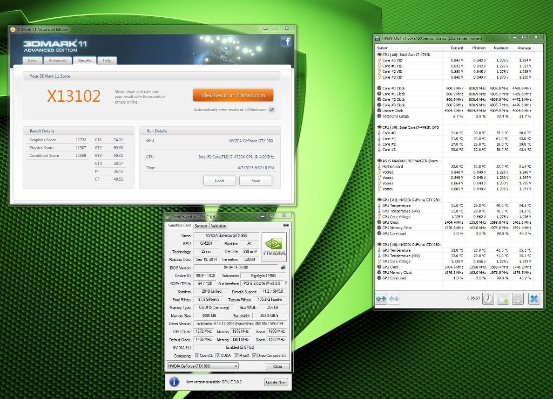This screenshot has width=553, height=399.
Task: Click the HWiNFO expand columns arrows button
Action: click(381, 299)
